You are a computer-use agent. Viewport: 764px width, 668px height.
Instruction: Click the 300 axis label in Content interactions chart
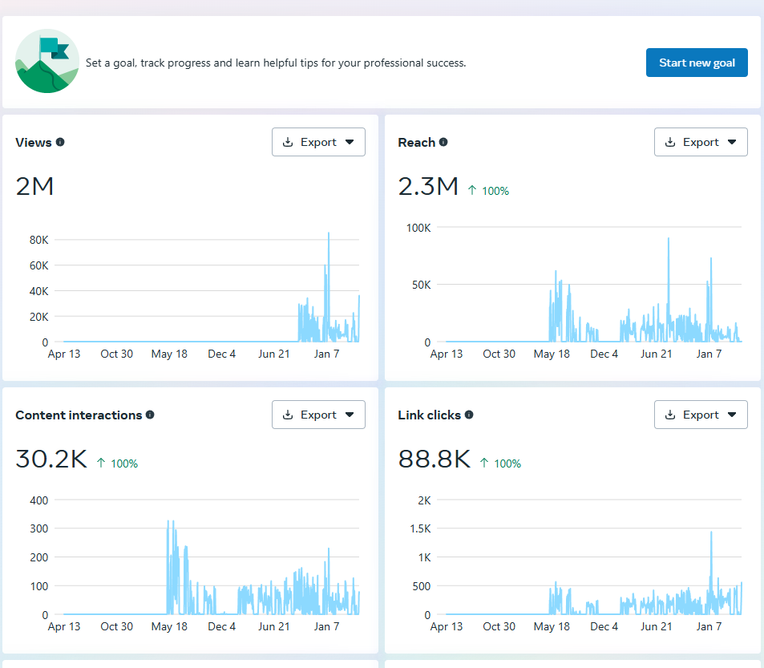(x=39, y=528)
